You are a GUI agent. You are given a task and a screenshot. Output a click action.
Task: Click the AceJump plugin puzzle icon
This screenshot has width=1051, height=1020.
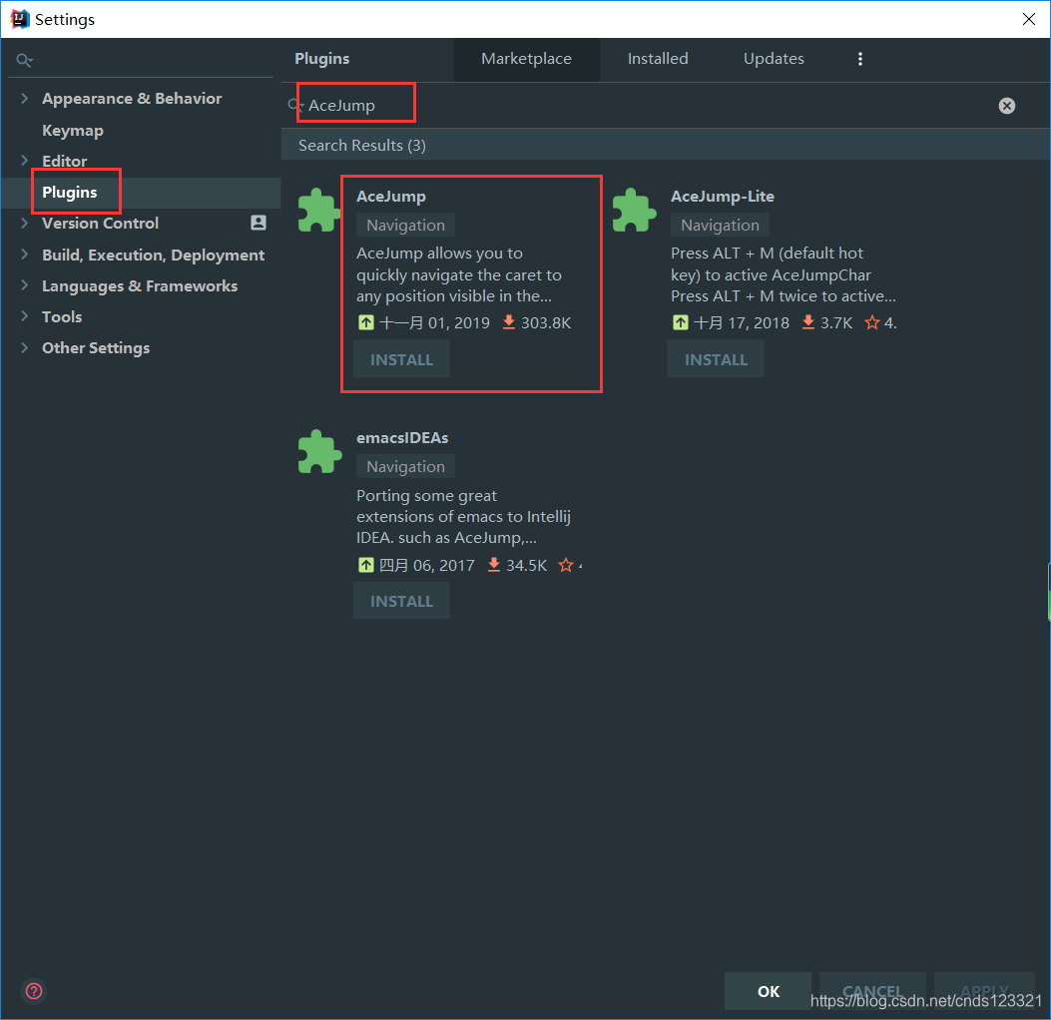point(319,211)
